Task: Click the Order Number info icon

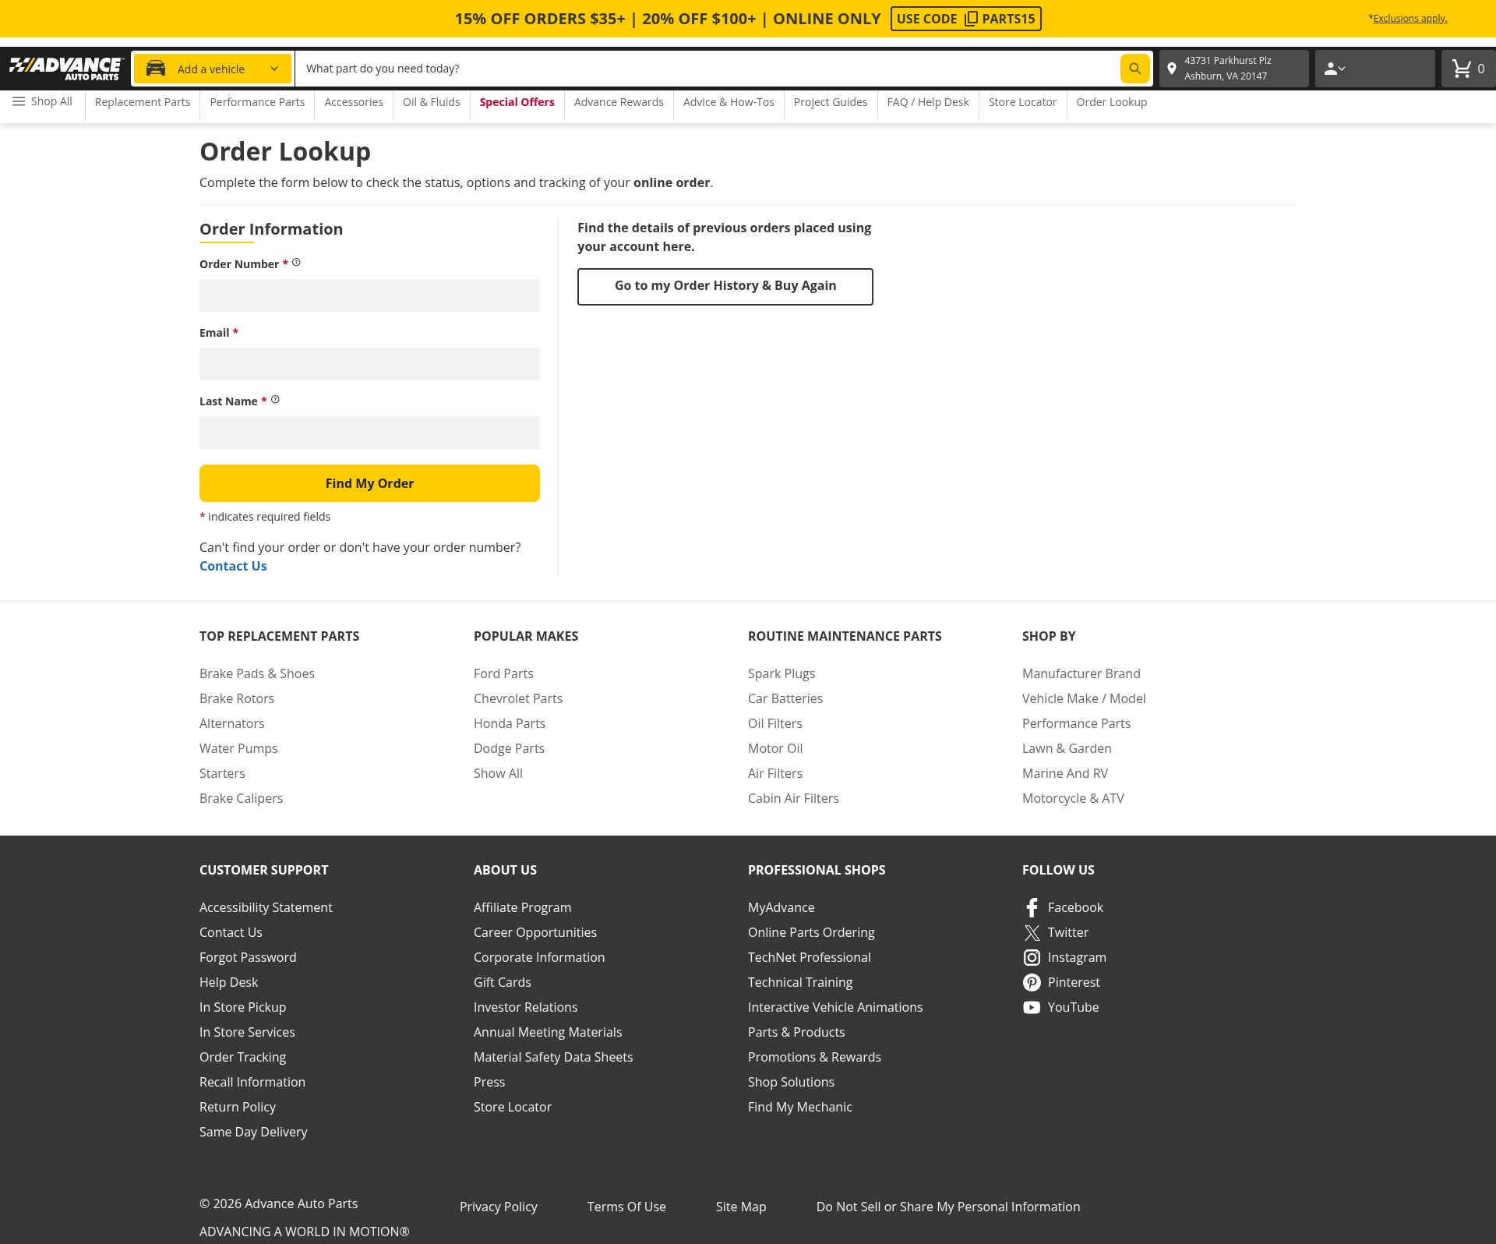Action: (x=296, y=263)
